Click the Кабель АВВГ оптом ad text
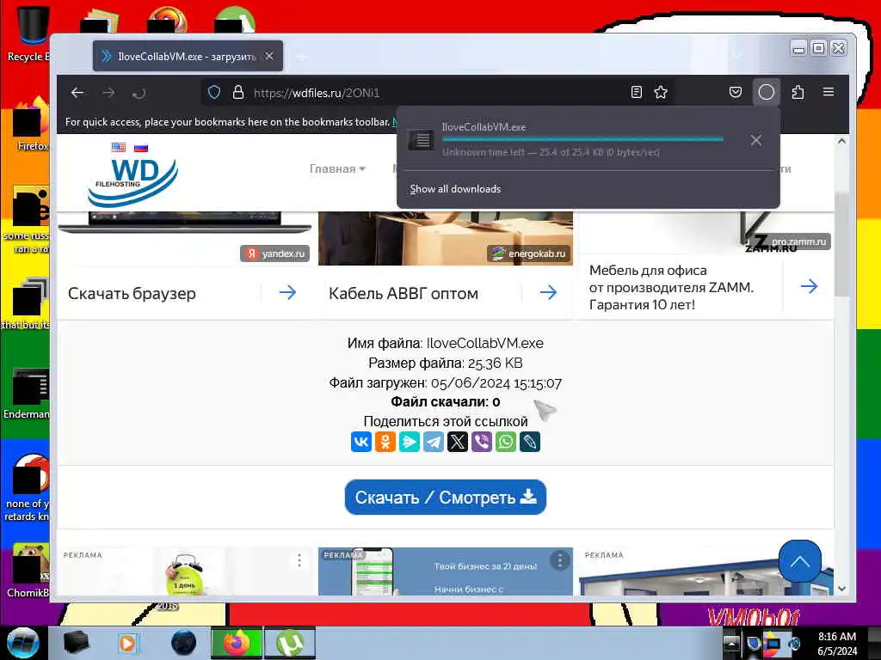Image resolution: width=881 pixels, height=660 pixels. coord(404,294)
